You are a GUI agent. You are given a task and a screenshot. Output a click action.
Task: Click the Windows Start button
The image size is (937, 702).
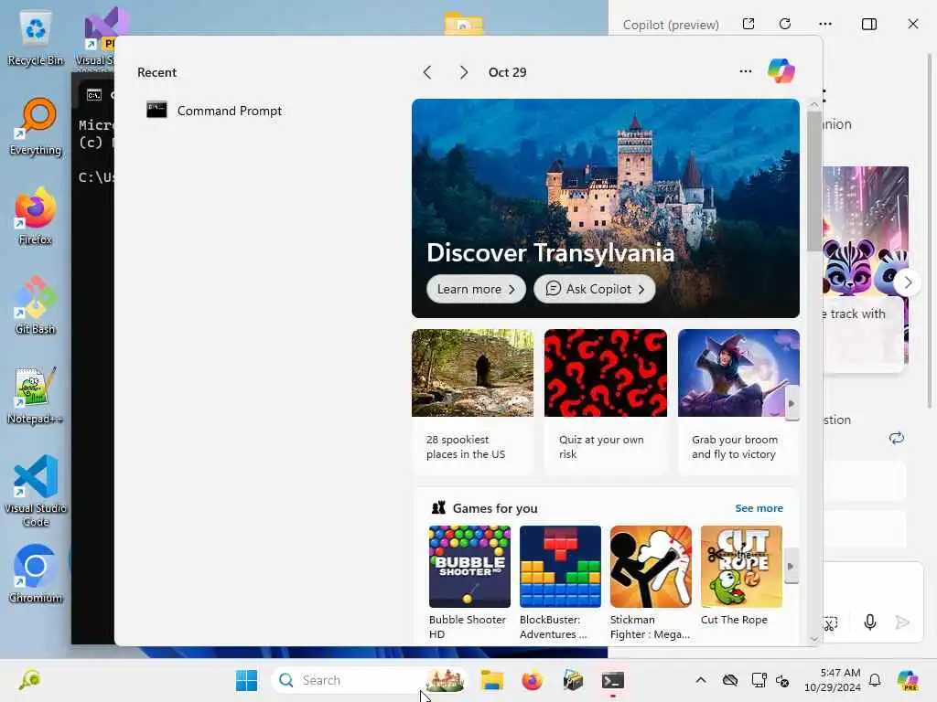pyautogui.click(x=246, y=680)
